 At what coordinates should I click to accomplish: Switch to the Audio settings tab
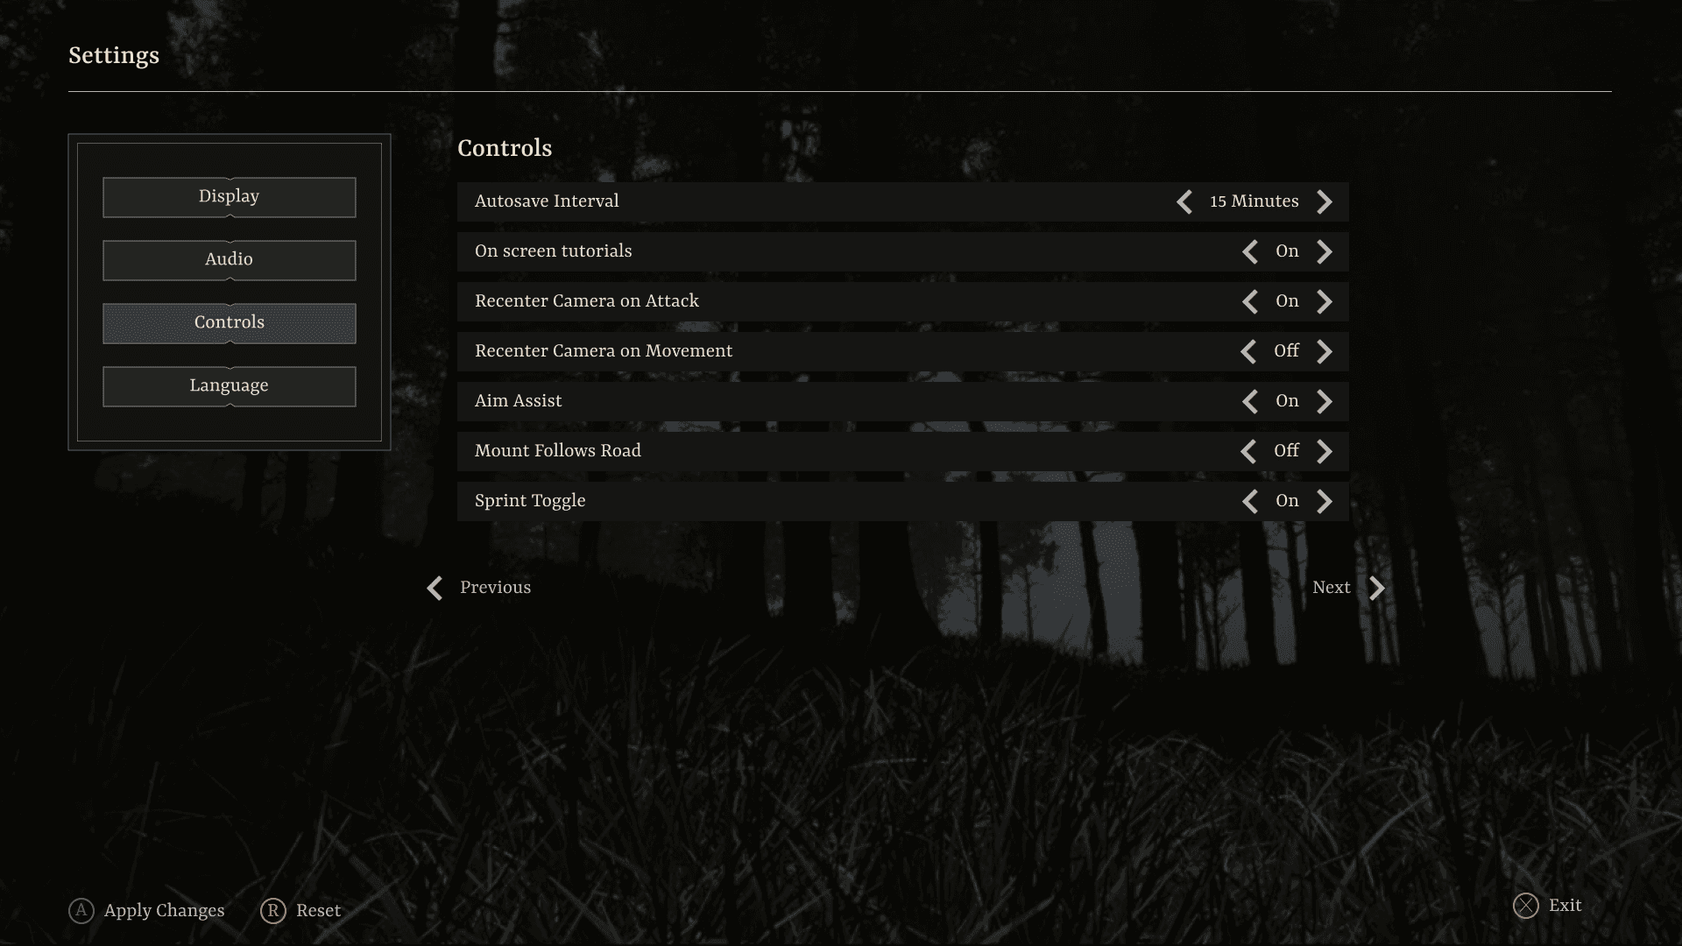click(229, 260)
